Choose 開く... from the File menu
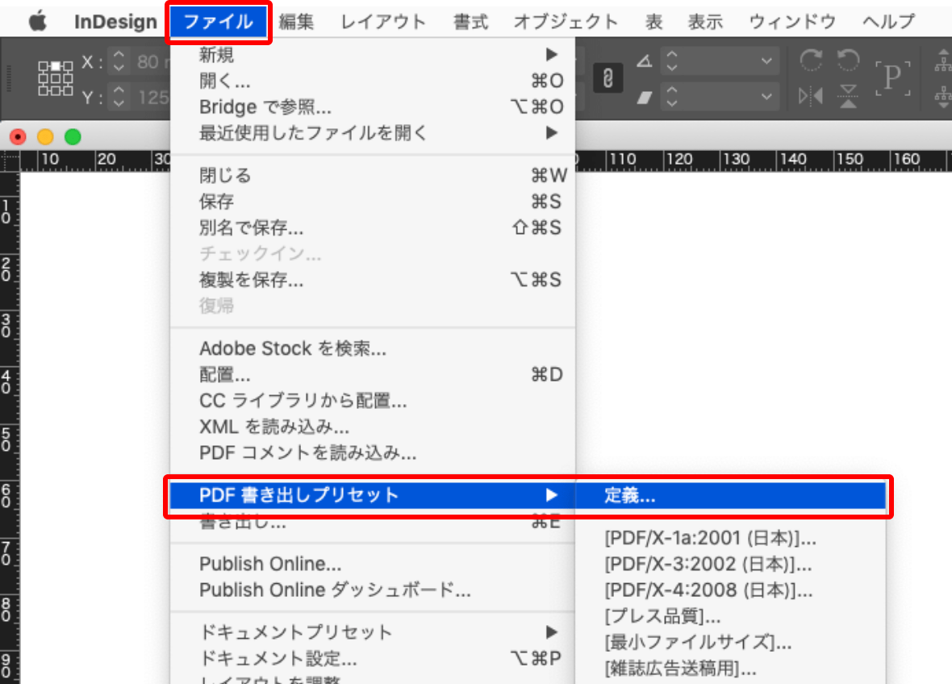Viewport: 952px width, 684px height. [373, 80]
